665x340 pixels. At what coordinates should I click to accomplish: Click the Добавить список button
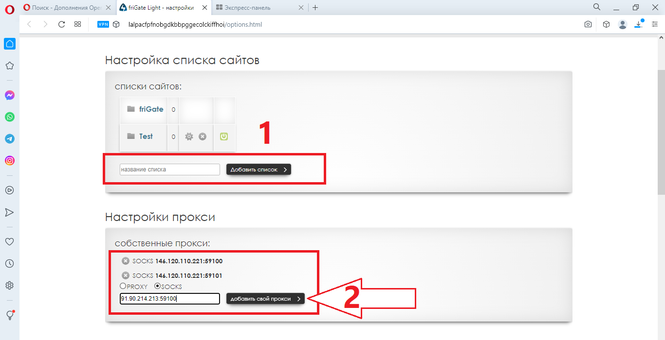[259, 170]
